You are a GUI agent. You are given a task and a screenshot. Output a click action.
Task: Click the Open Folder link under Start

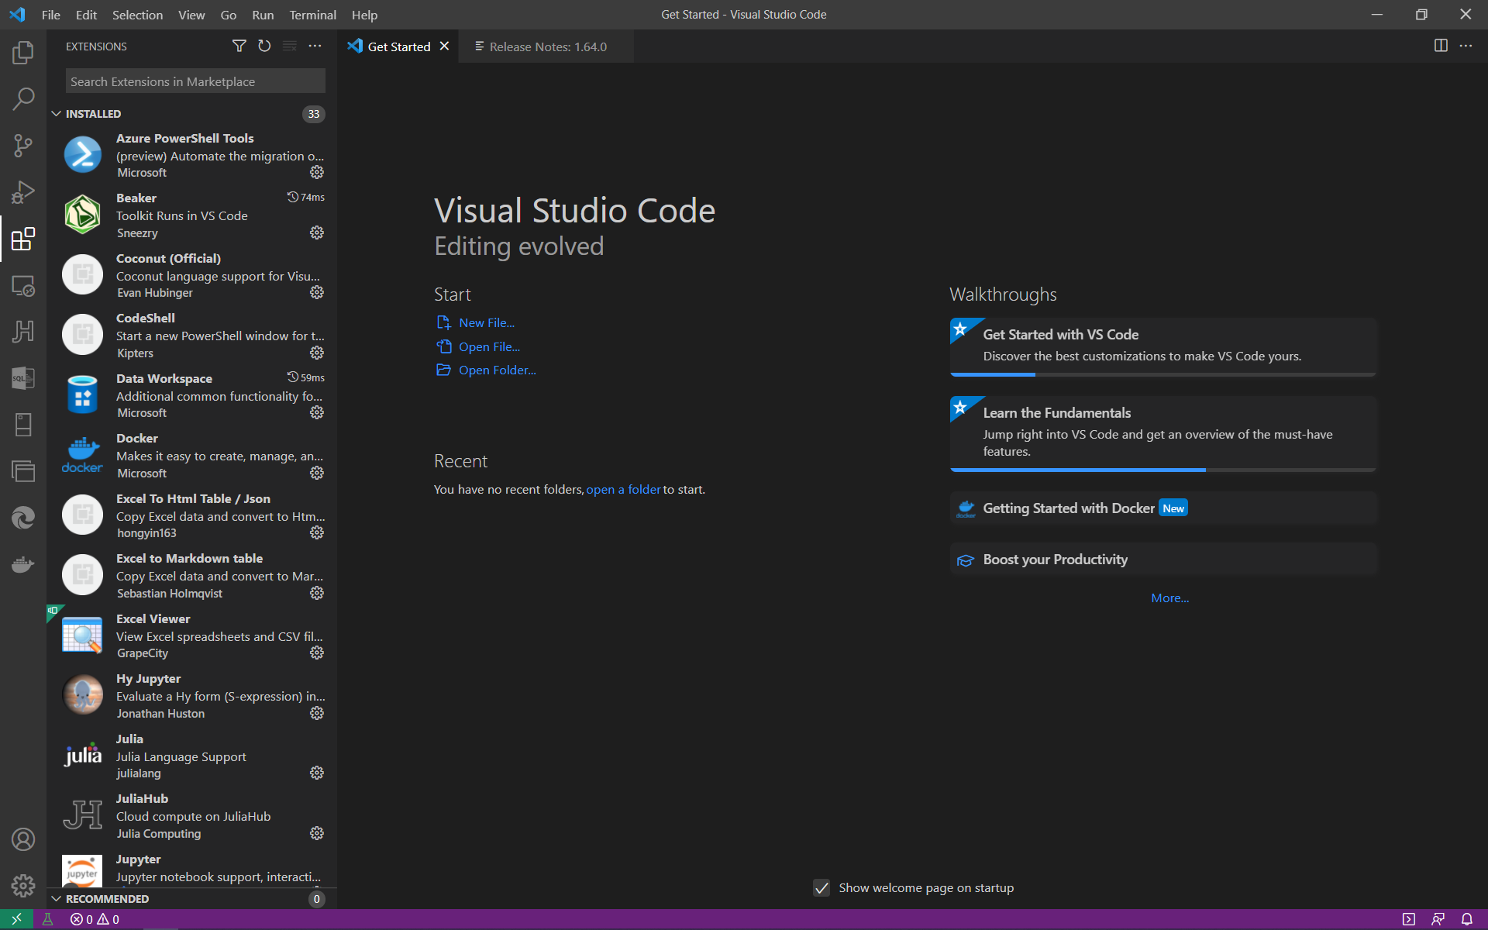[x=497, y=370]
